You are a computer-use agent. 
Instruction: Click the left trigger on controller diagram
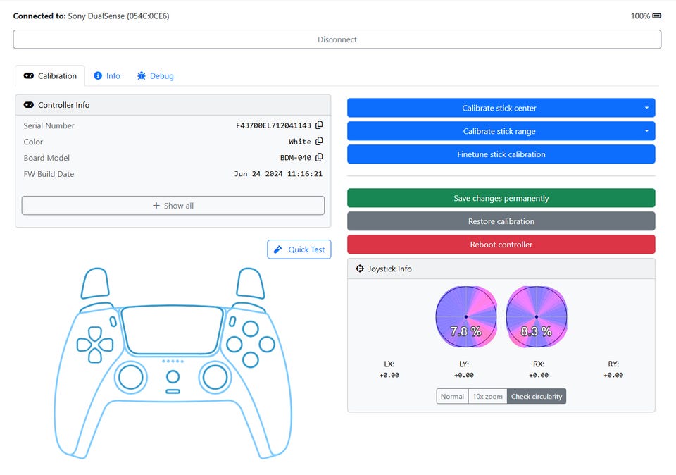(95, 283)
